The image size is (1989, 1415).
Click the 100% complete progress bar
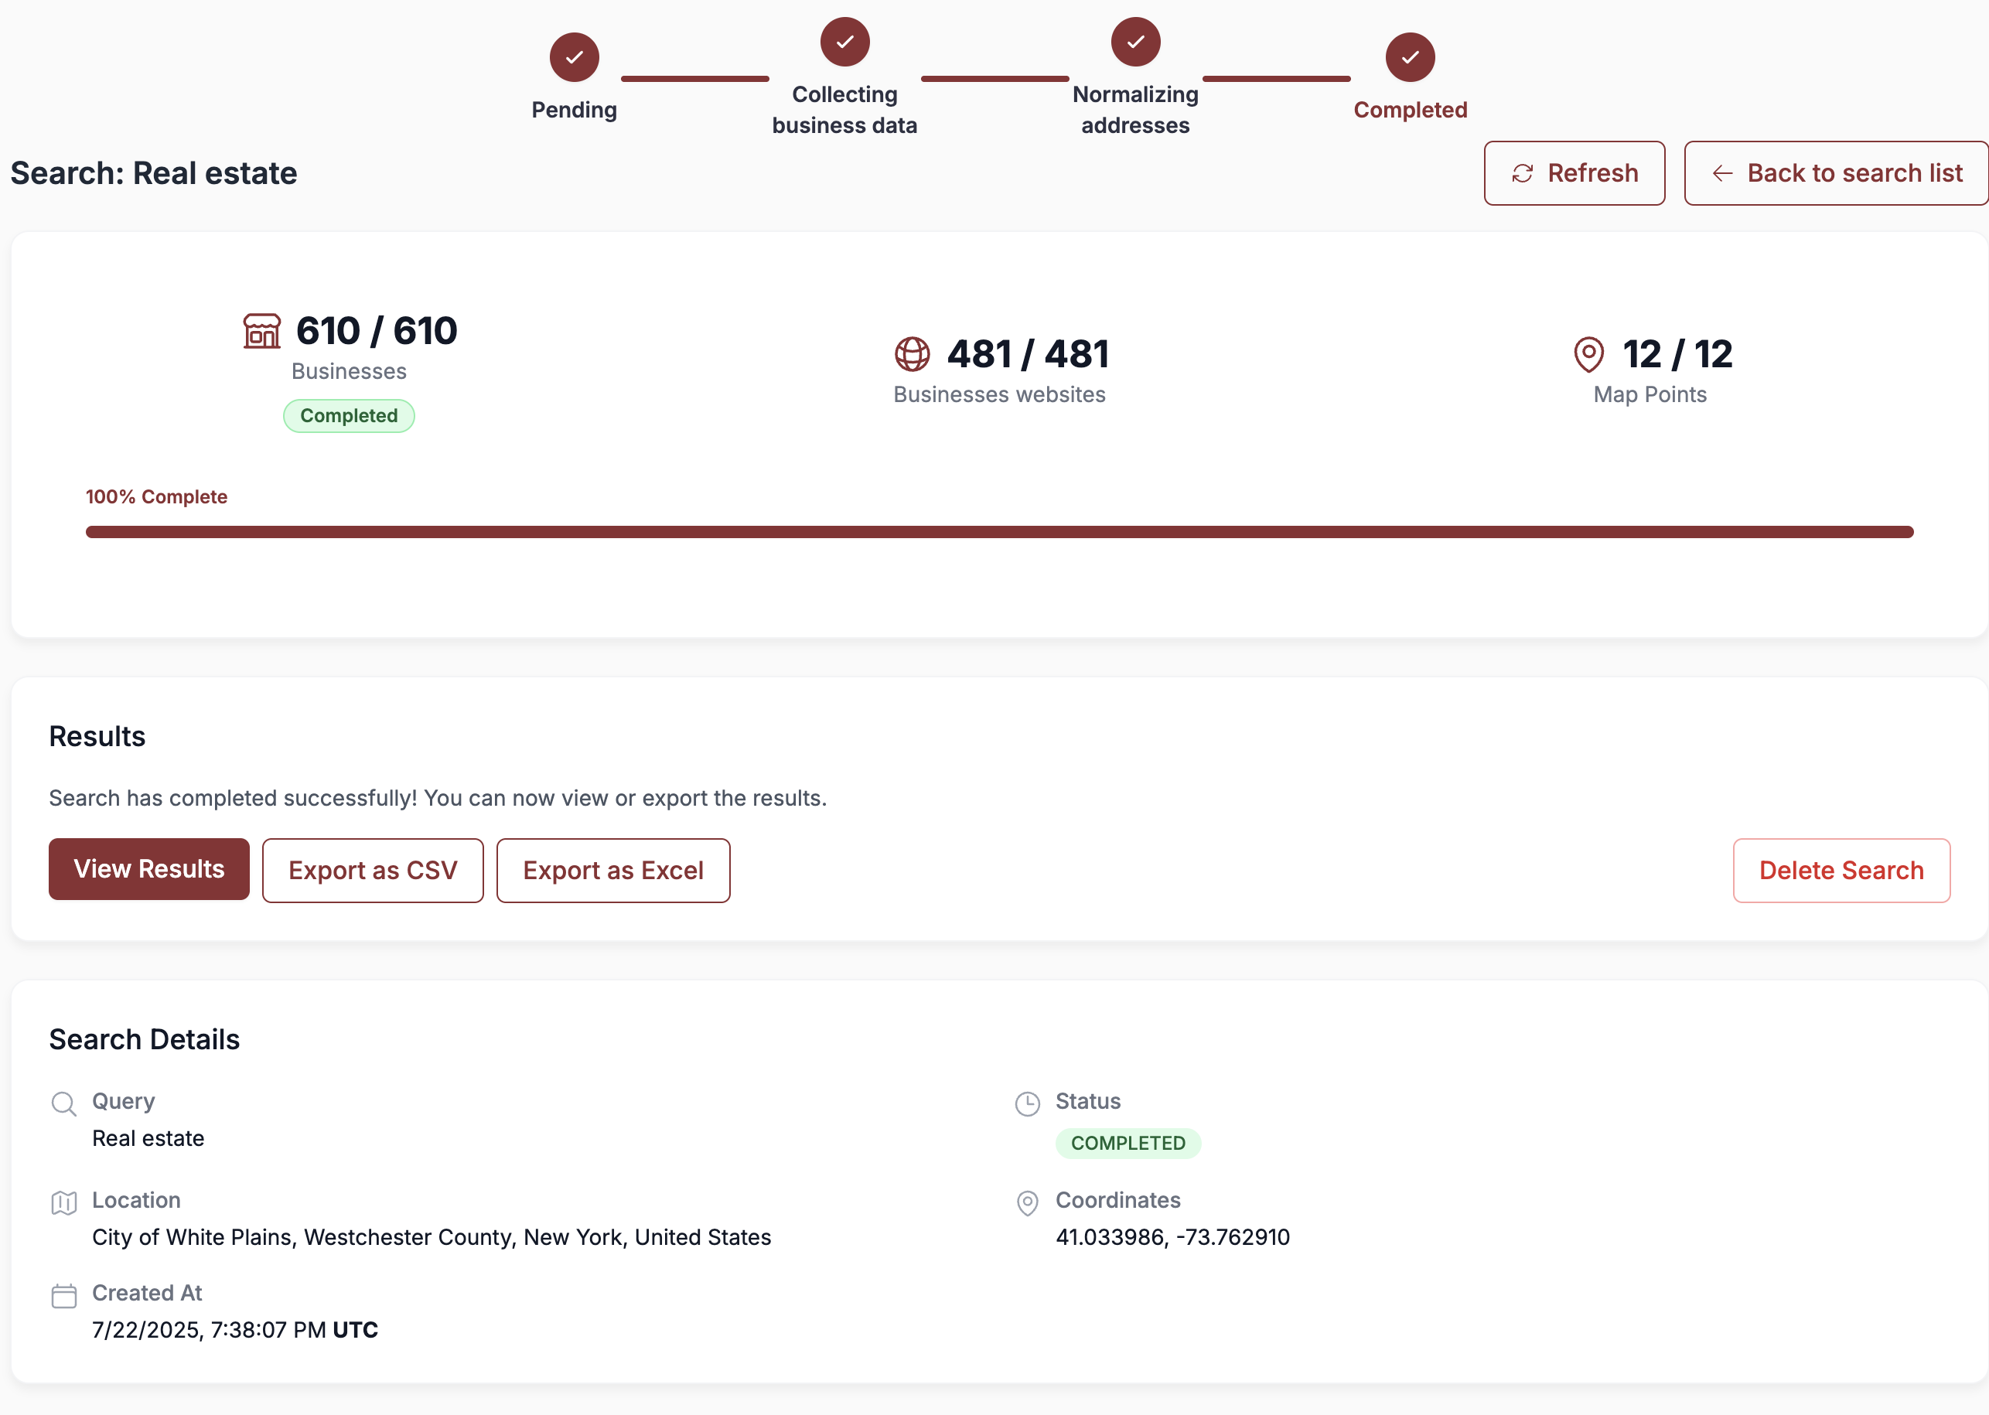(x=998, y=533)
